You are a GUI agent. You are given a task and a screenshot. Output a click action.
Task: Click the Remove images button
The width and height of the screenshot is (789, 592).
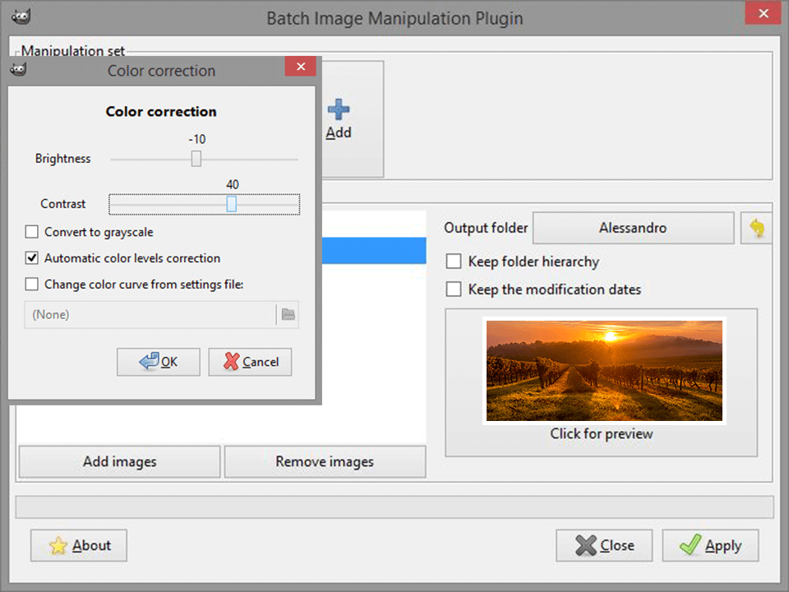click(x=325, y=461)
